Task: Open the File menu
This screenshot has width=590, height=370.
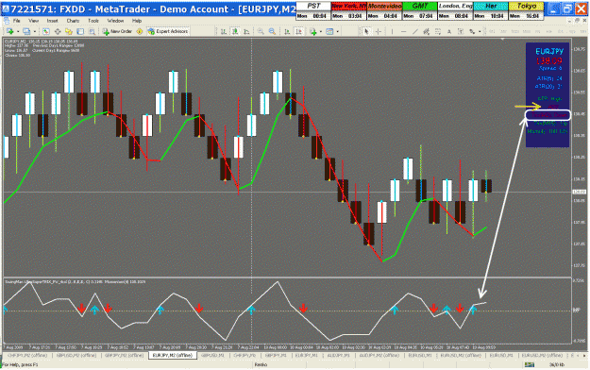Action: click(17, 21)
